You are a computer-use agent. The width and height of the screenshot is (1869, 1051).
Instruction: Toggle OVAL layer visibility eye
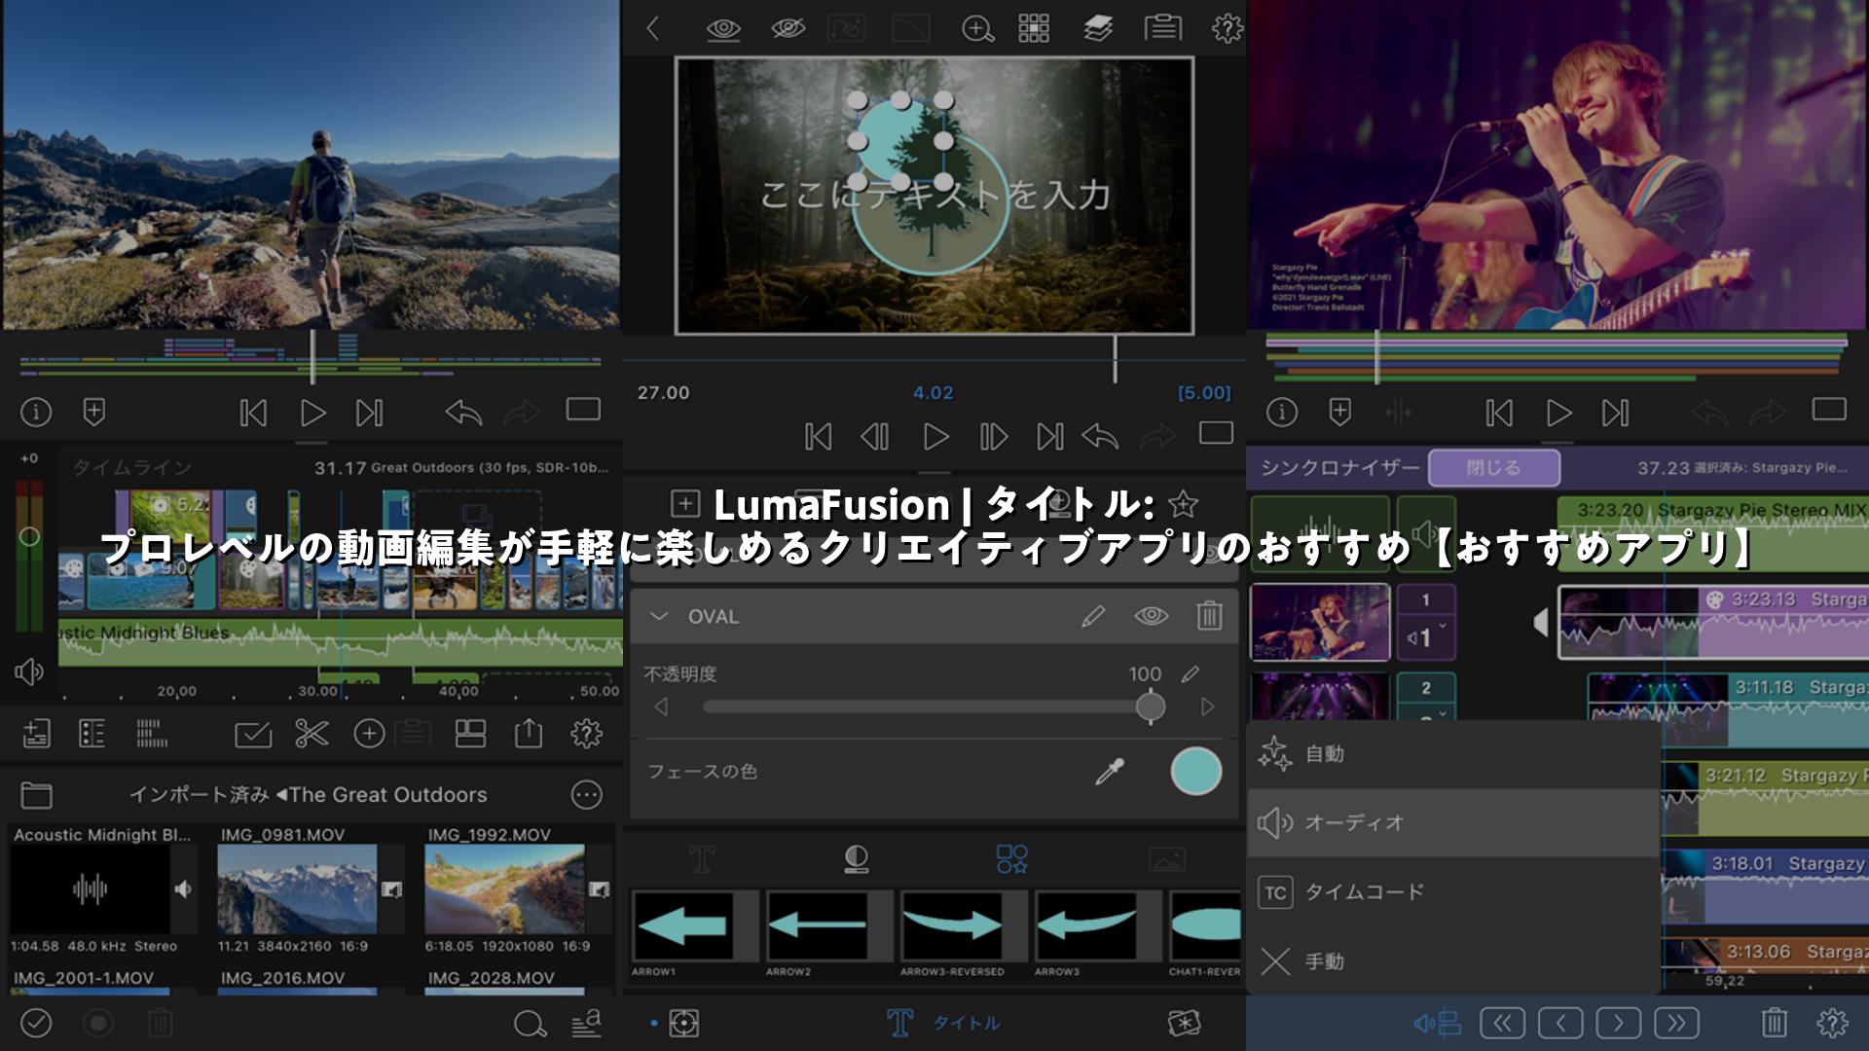pyautogui.click(x=1152, y=616)
